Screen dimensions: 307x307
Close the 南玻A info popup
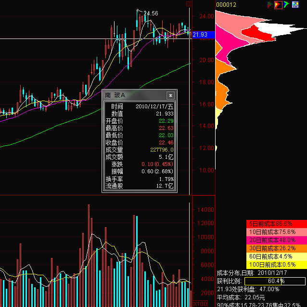(x=170, y=95)
